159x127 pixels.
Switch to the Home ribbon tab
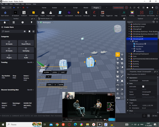[x=44, y=8]
